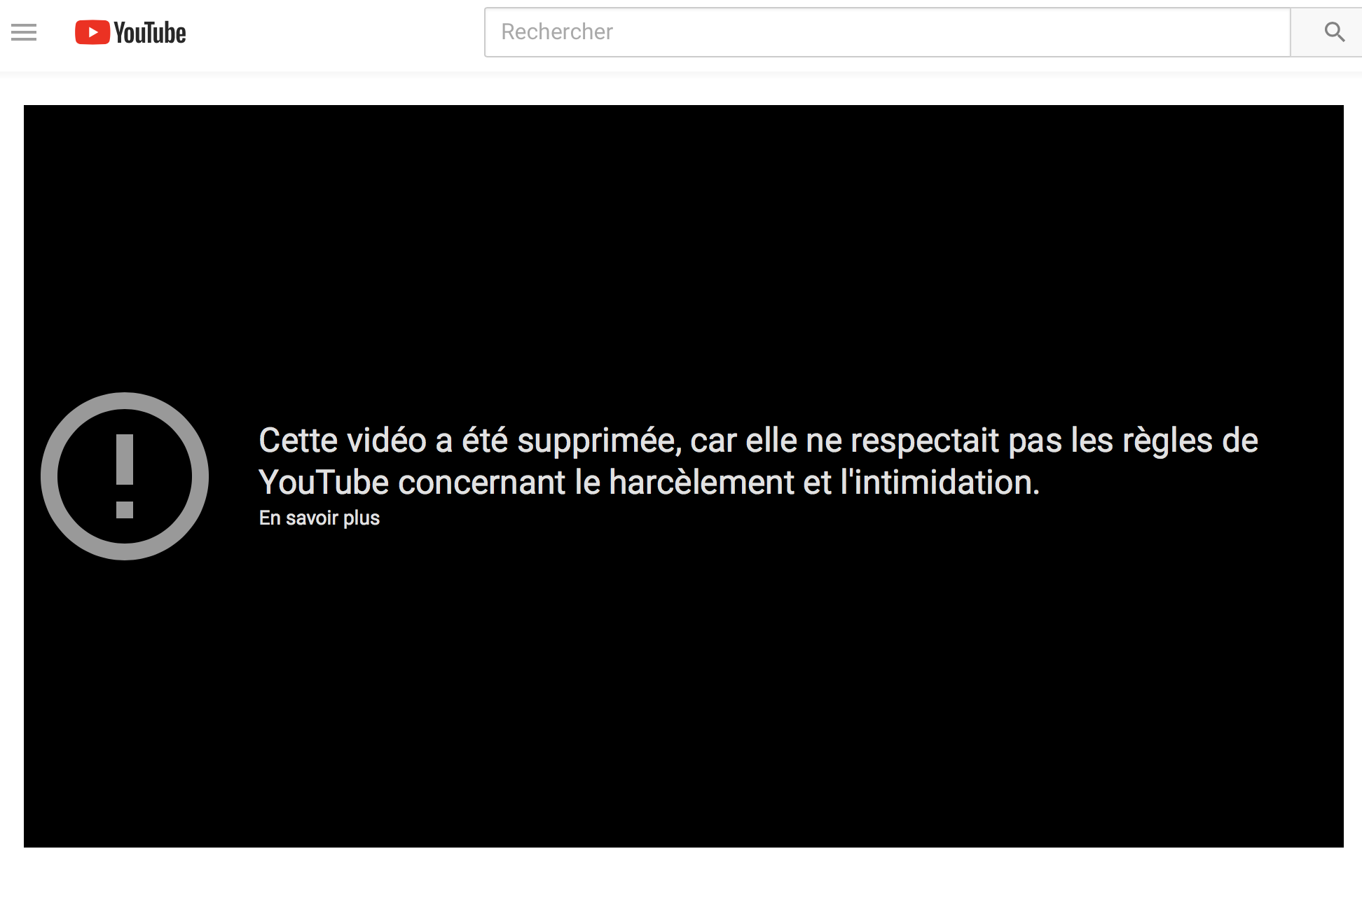Screen dimensions: 1362x919
Task: Click the words 'règles de' in the notice
Action: pyautogui.click(x=1190, y=441)
